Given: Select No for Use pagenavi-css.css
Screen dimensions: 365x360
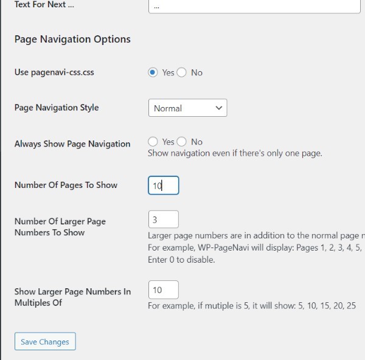Looking at the screenshot, I should click(181, 72).
